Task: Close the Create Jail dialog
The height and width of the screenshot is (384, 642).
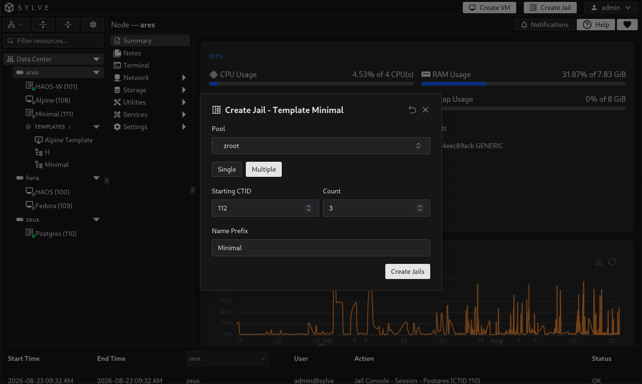Action: pyautogui.click(x=425, y=110)
